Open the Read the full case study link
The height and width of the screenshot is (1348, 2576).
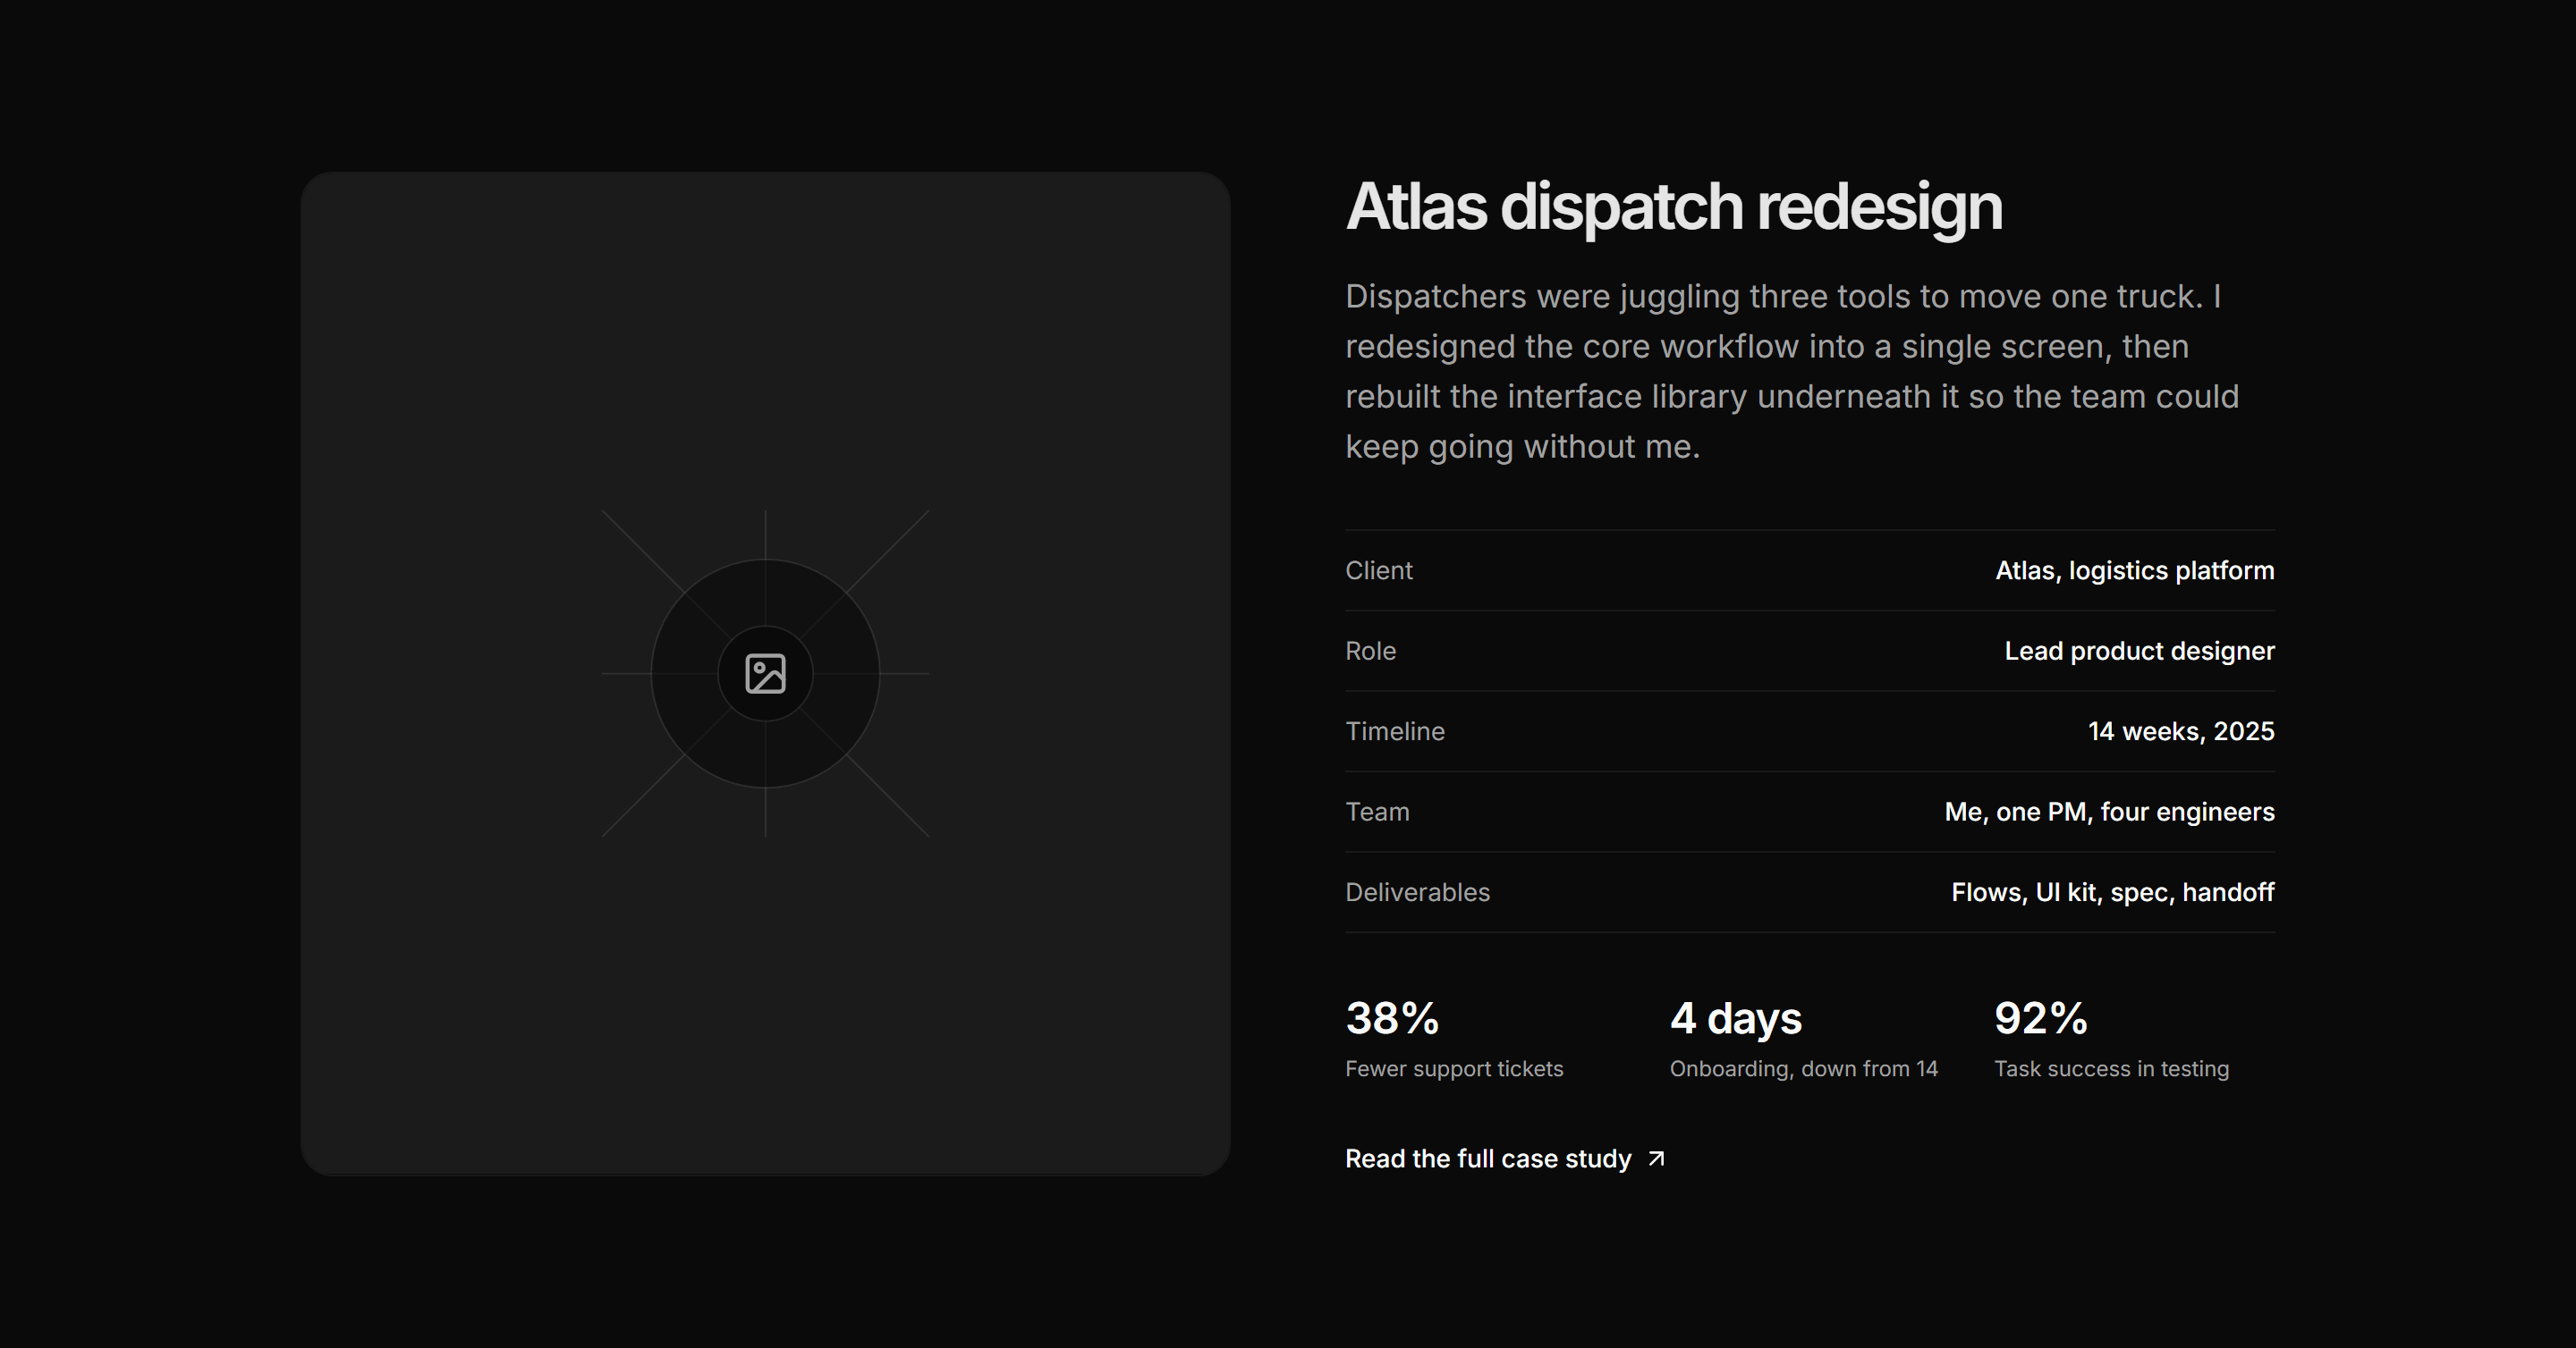click(x=1505, y=1158)
